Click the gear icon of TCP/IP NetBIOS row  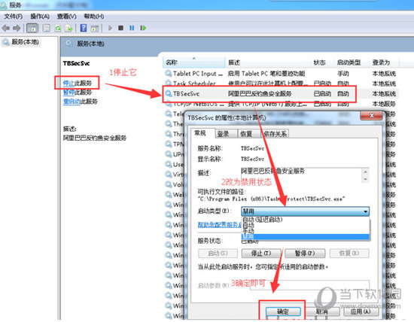169,104
